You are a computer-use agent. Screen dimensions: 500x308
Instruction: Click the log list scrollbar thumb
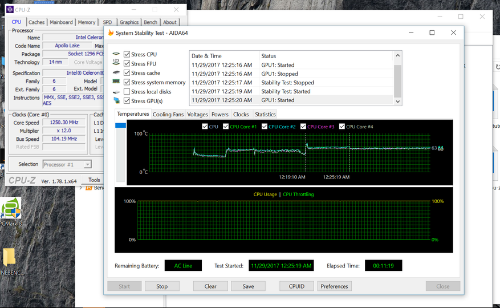tap(397, 81)
